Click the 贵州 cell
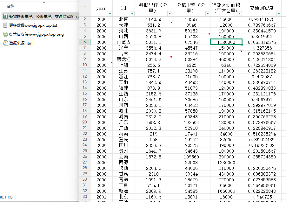286x202 pixels. click(123, 151)
